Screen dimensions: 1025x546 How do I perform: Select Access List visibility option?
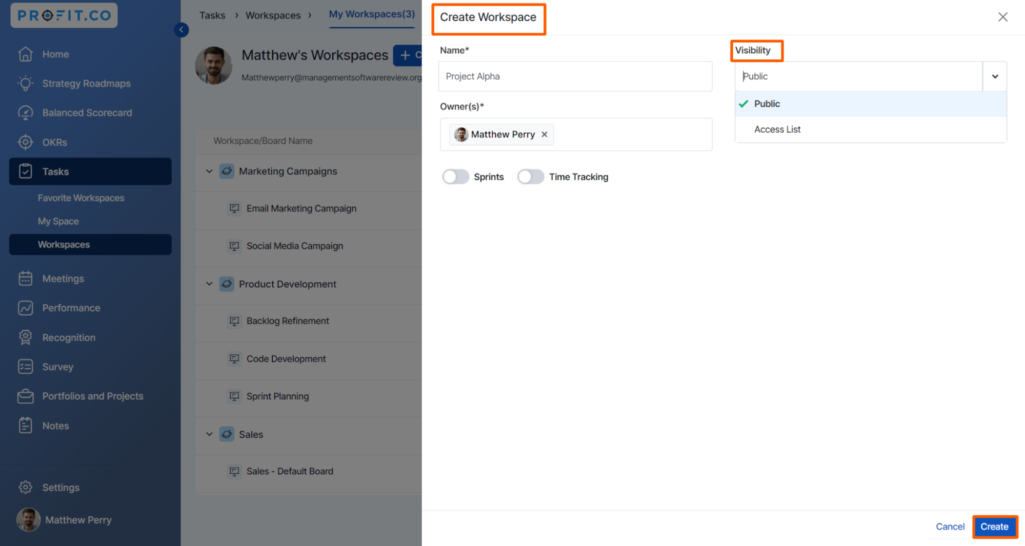click(x=871, y=130)
